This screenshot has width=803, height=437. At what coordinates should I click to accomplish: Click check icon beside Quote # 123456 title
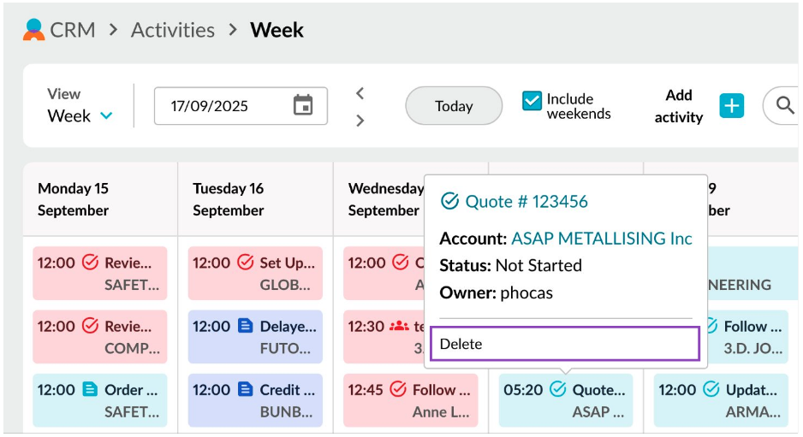pyautogui.click(x=449, y=202)
